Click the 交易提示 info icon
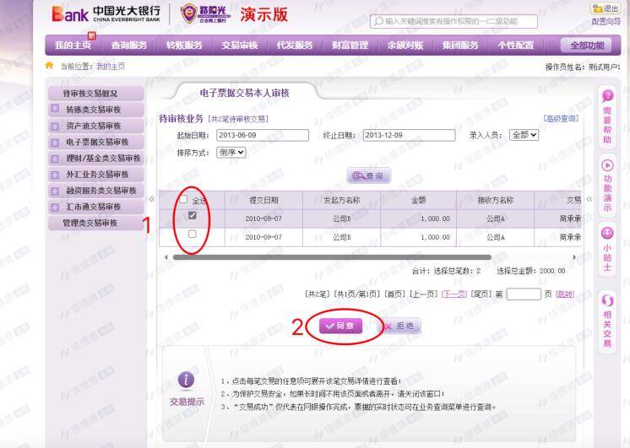Image resolution: width=630 pixels, height=448 pixels. [x=186, y=380]
